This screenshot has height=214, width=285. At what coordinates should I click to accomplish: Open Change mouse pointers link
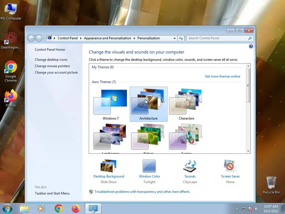(x=52, y=66)
